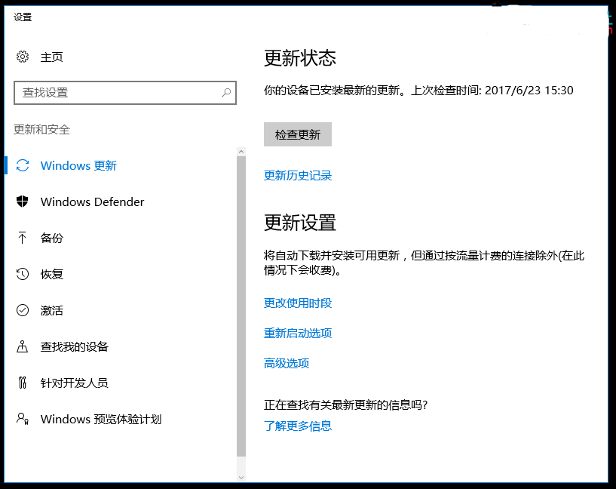
Task: Click the 查找我的设备 locator icon
Action: pyautogui.click(x=22, y=346)
